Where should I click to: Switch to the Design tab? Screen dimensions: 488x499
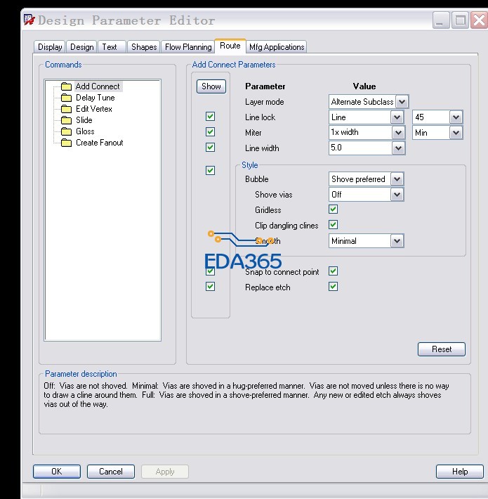[81, 47]
